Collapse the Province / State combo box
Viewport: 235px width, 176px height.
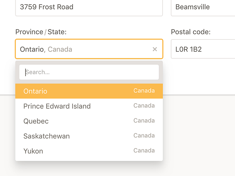[x=101, y=49]
